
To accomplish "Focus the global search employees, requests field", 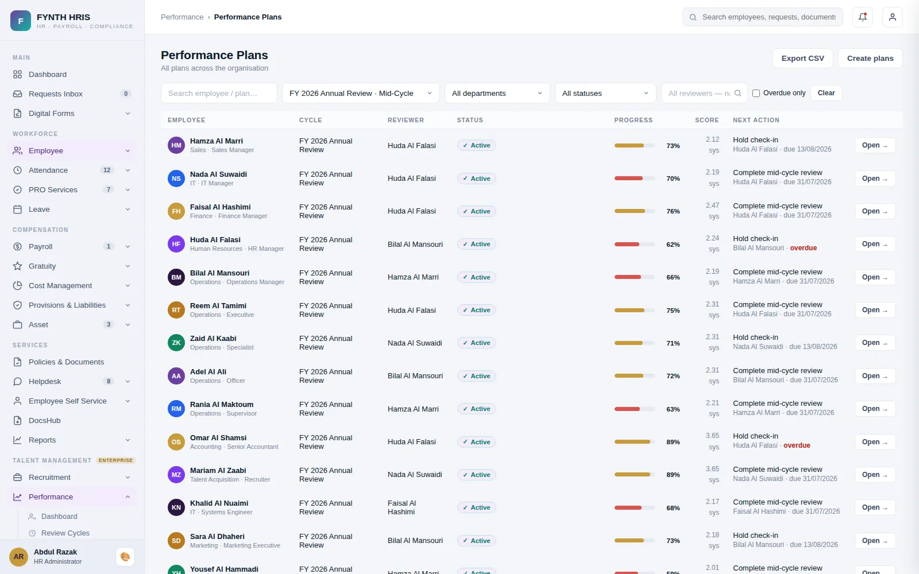I will pyautogui.click(x=763, y=17).
